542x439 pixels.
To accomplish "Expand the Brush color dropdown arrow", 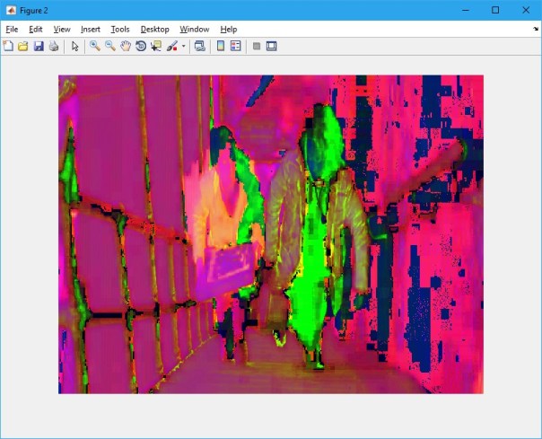I will click(183, 46).
